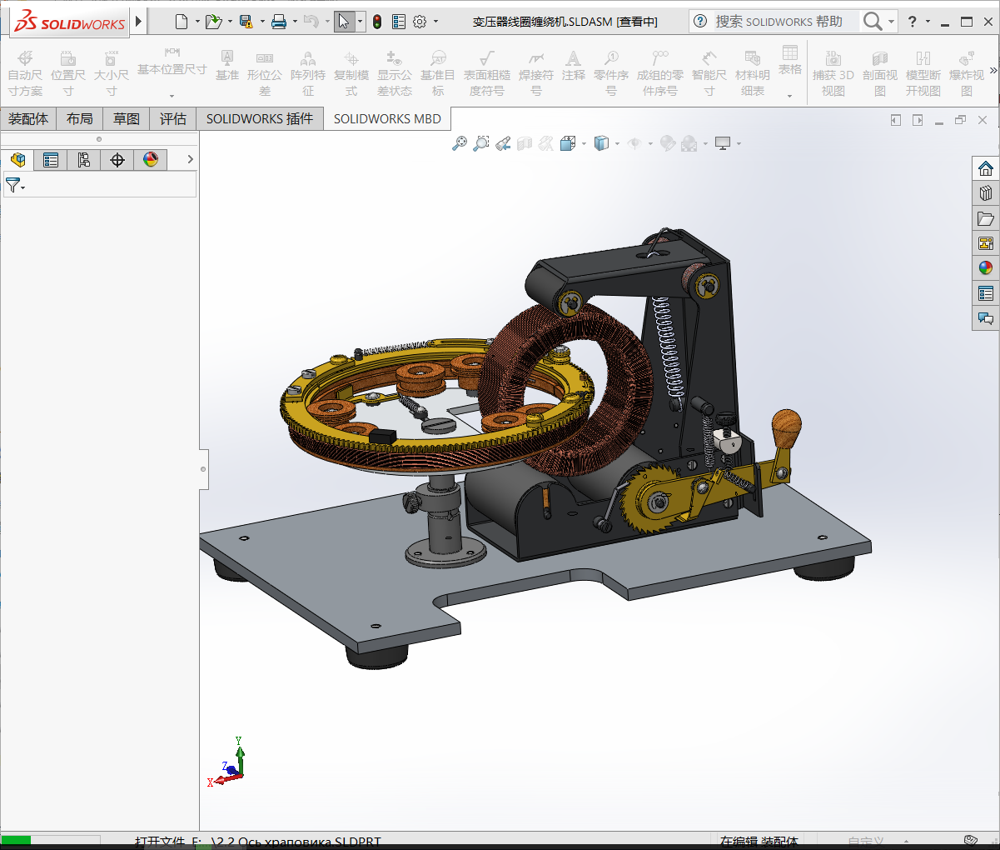Click the 捕获 3D 视图 ribbon button
Image resolution: width=1000 pixels, height=850 pixels.
(833, 73)
